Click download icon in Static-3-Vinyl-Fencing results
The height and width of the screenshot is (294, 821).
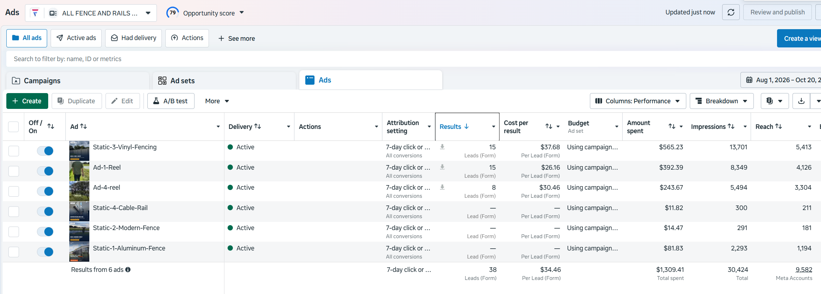442,147
